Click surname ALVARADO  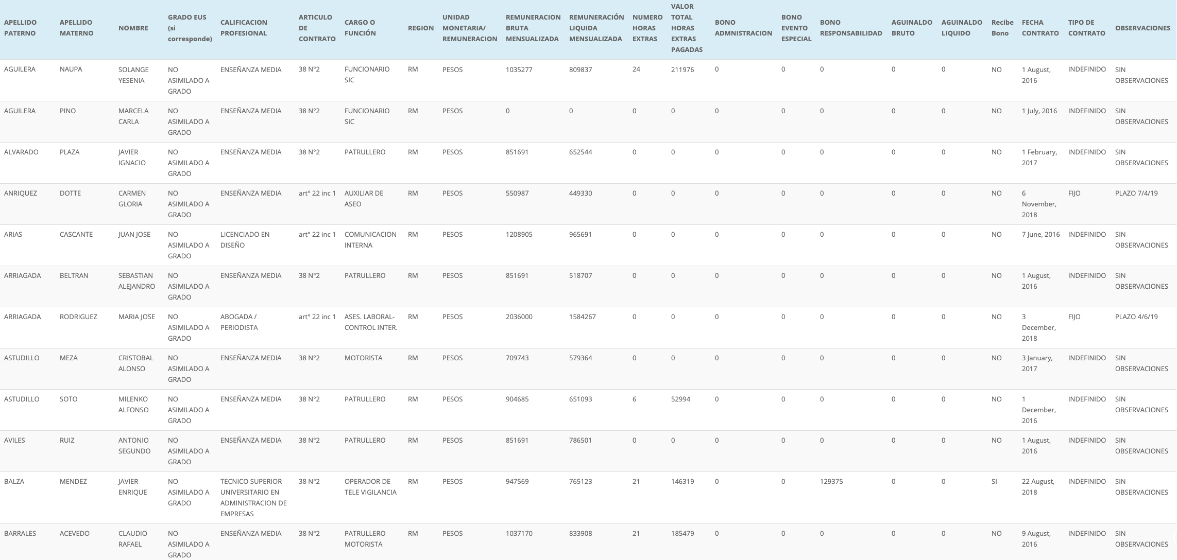(21, 152)
